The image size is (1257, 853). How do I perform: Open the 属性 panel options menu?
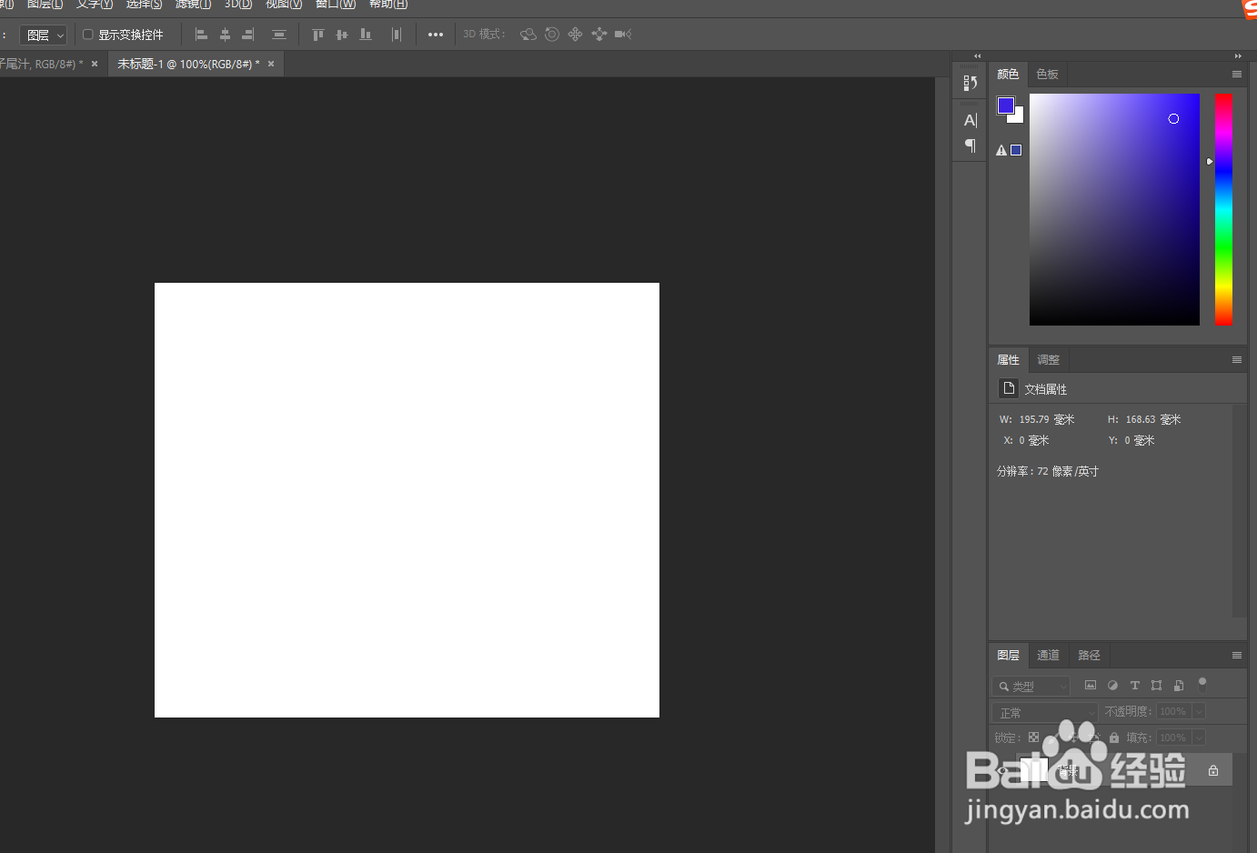(1237, 360)
